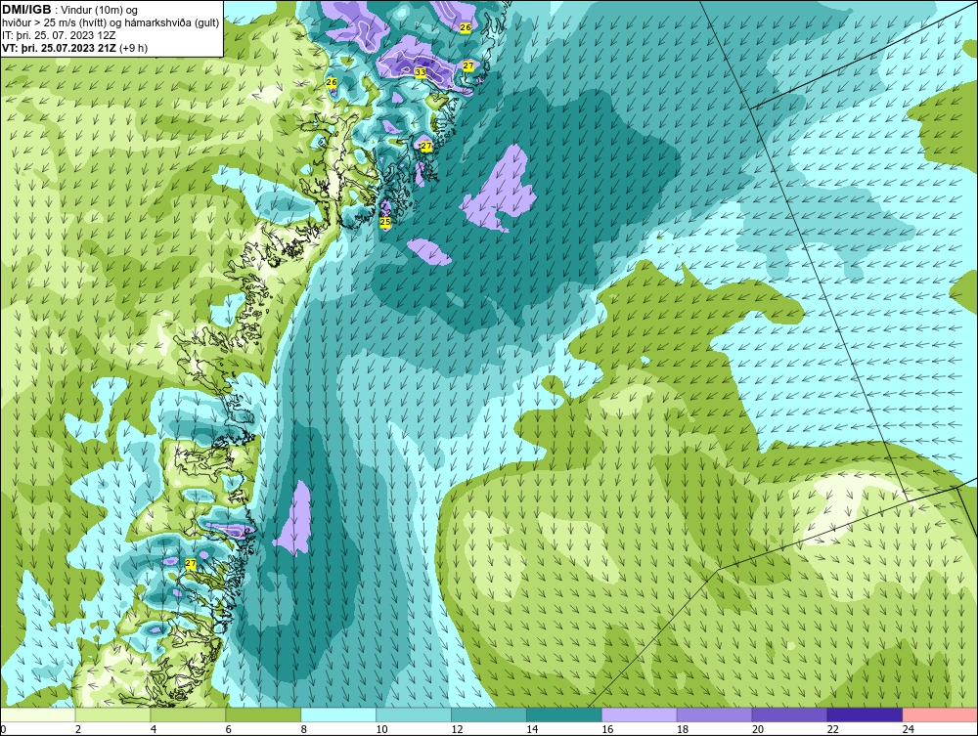Click the legend scale value 16
This screenshot has width=978, height=736.
coord(607,729)
